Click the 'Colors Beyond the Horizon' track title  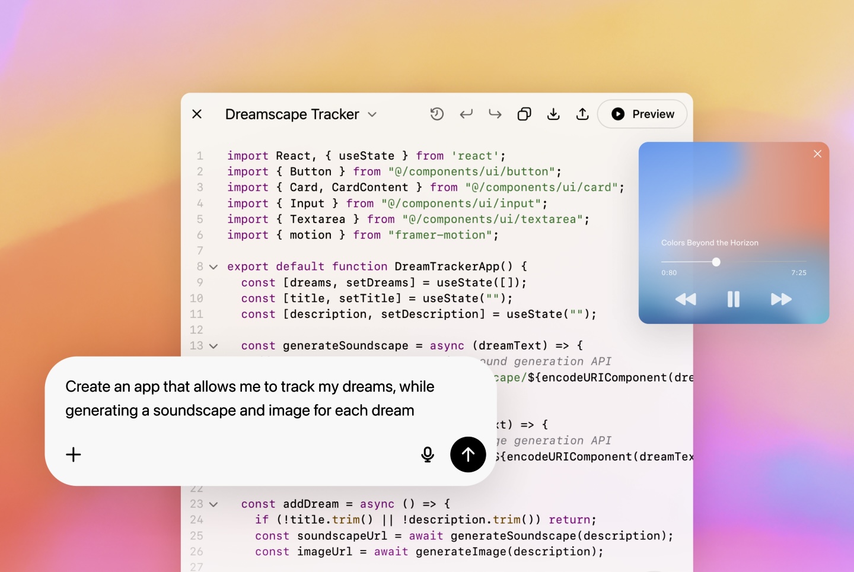point(710,243)
